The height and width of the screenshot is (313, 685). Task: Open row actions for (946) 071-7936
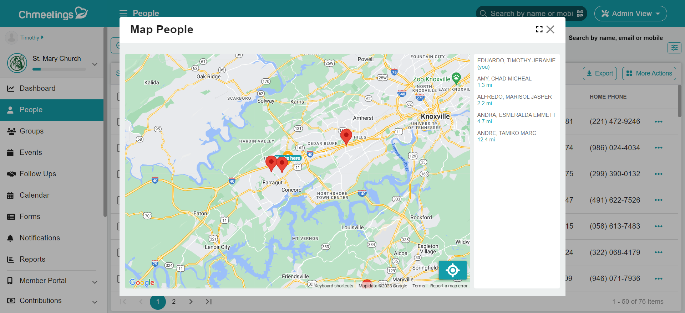[659, 279]
